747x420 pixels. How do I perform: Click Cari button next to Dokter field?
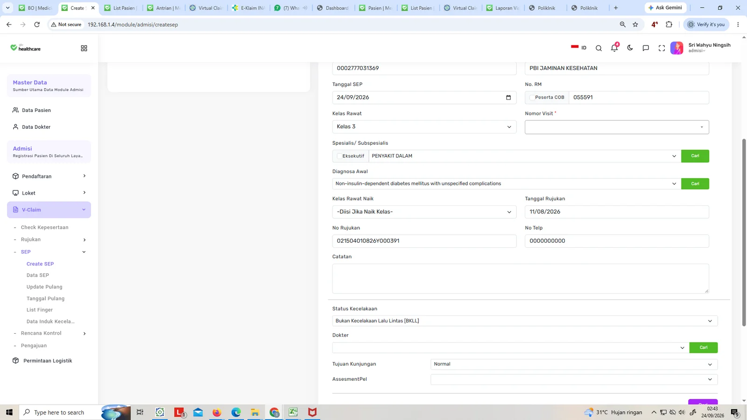click(x=703, y=348)
